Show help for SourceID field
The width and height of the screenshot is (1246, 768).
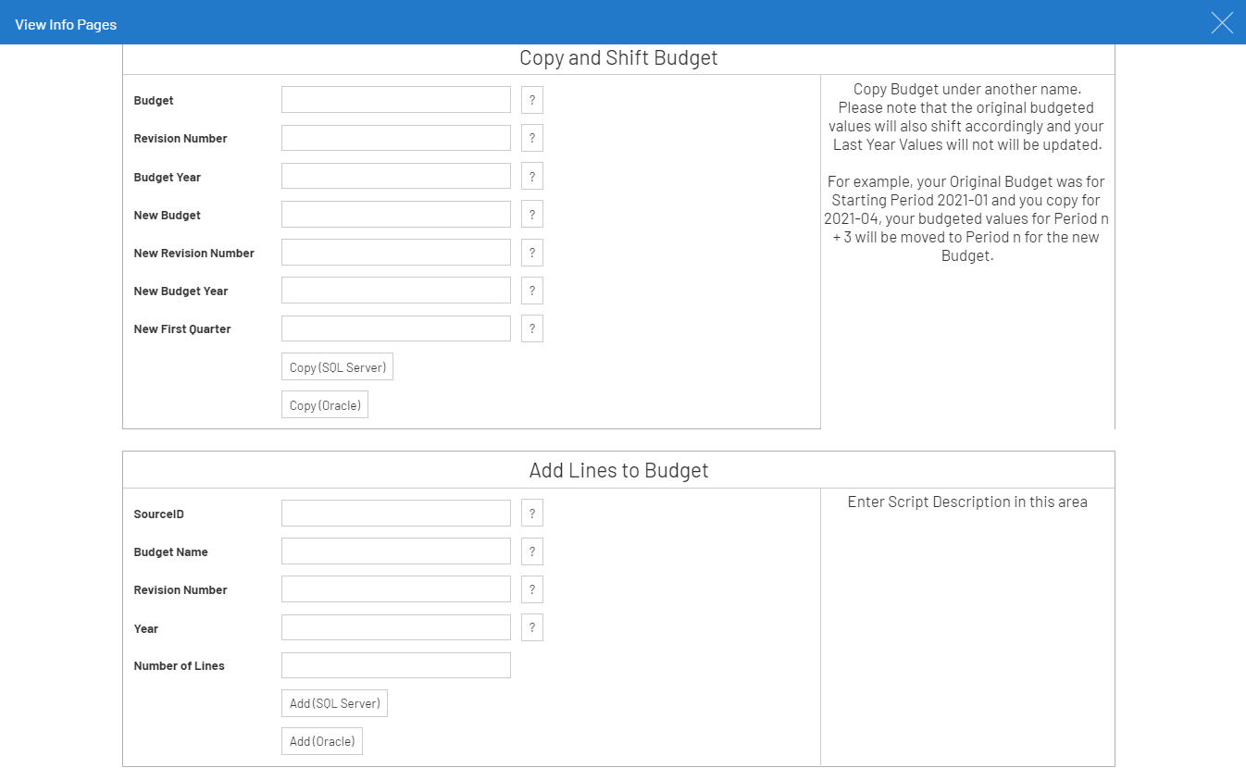click(x=531, y=514)
